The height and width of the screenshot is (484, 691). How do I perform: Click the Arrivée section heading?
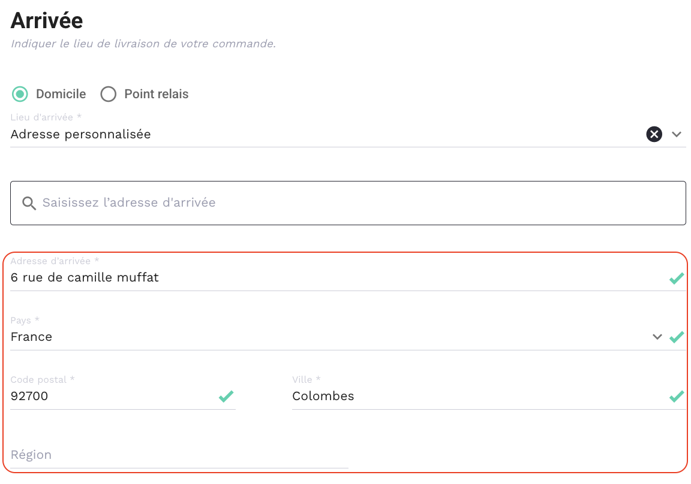tap(47, 21)
